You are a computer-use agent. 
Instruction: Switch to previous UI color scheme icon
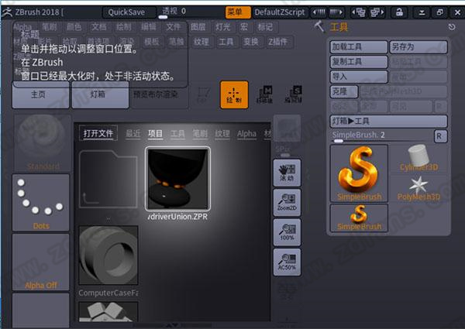click(358, 12)
